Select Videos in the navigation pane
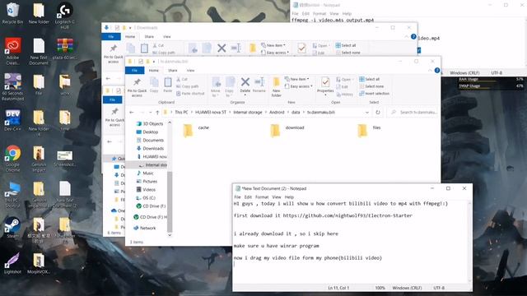Screen dimensions: 527x296 tap(146, 190)
